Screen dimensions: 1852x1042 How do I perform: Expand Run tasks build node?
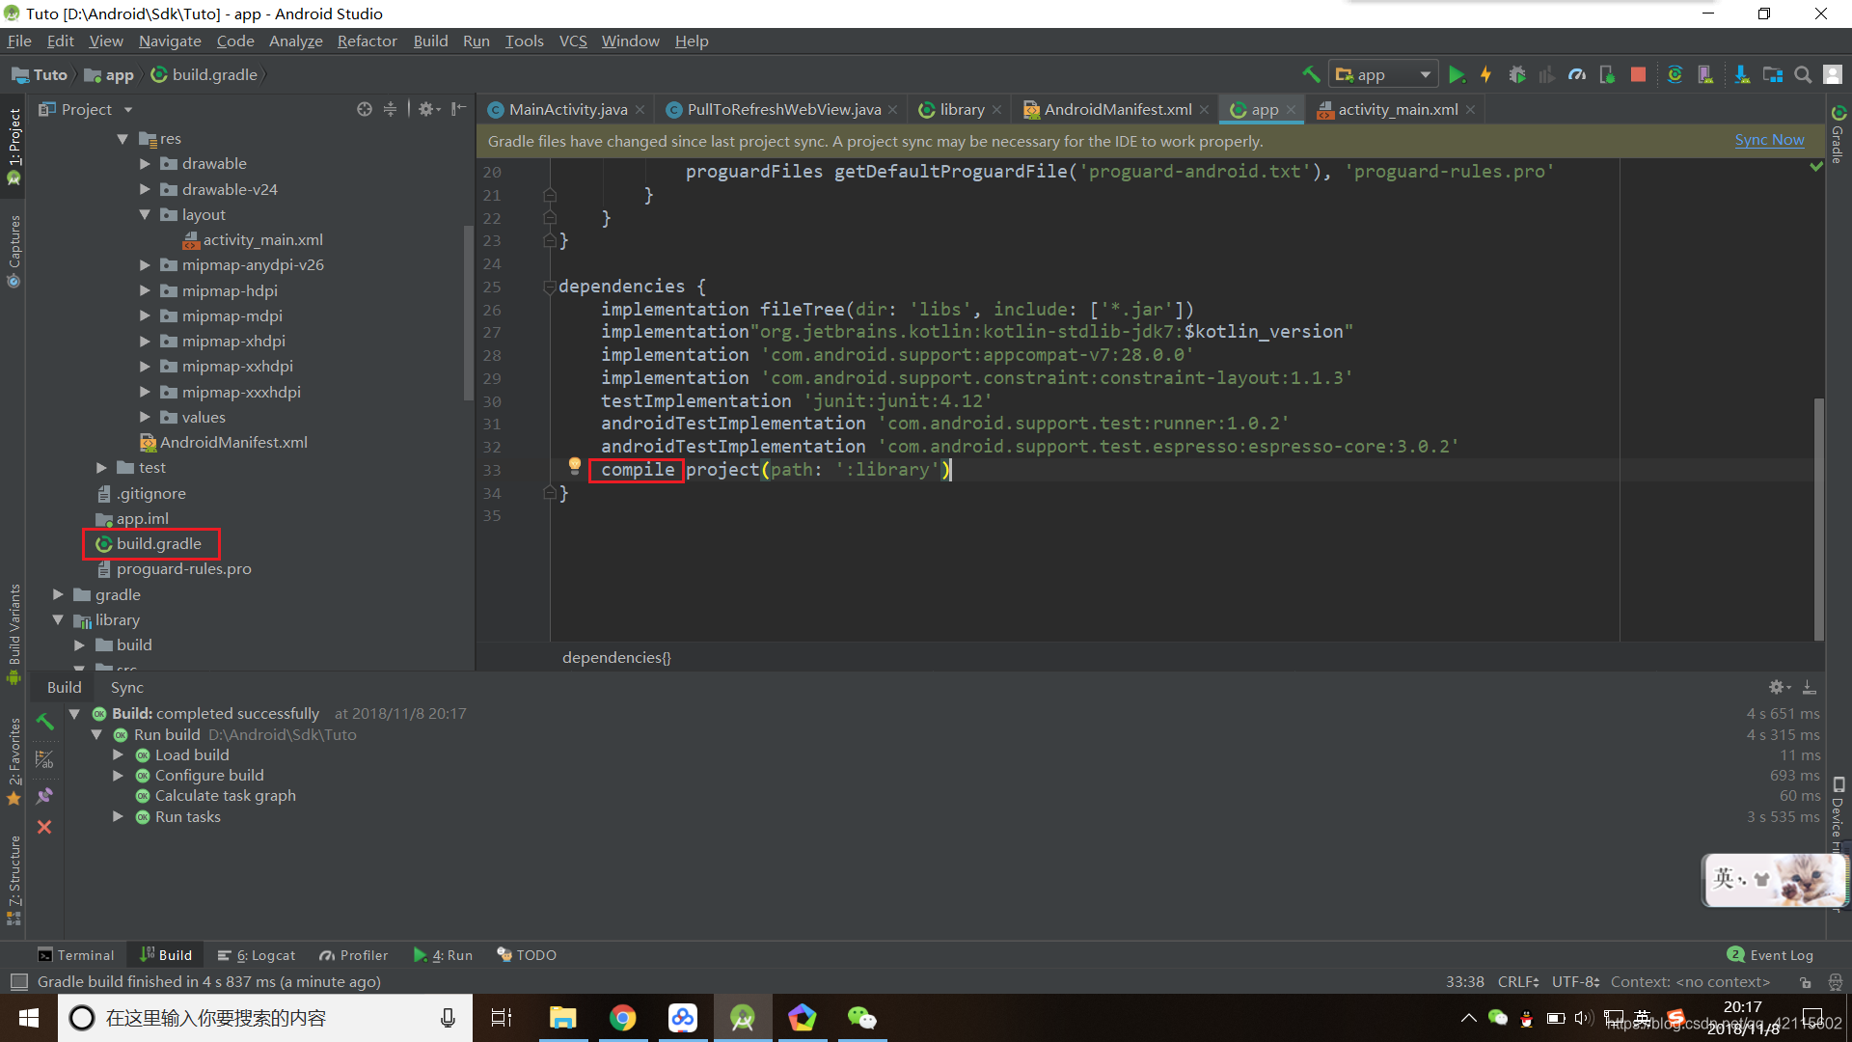118,816
